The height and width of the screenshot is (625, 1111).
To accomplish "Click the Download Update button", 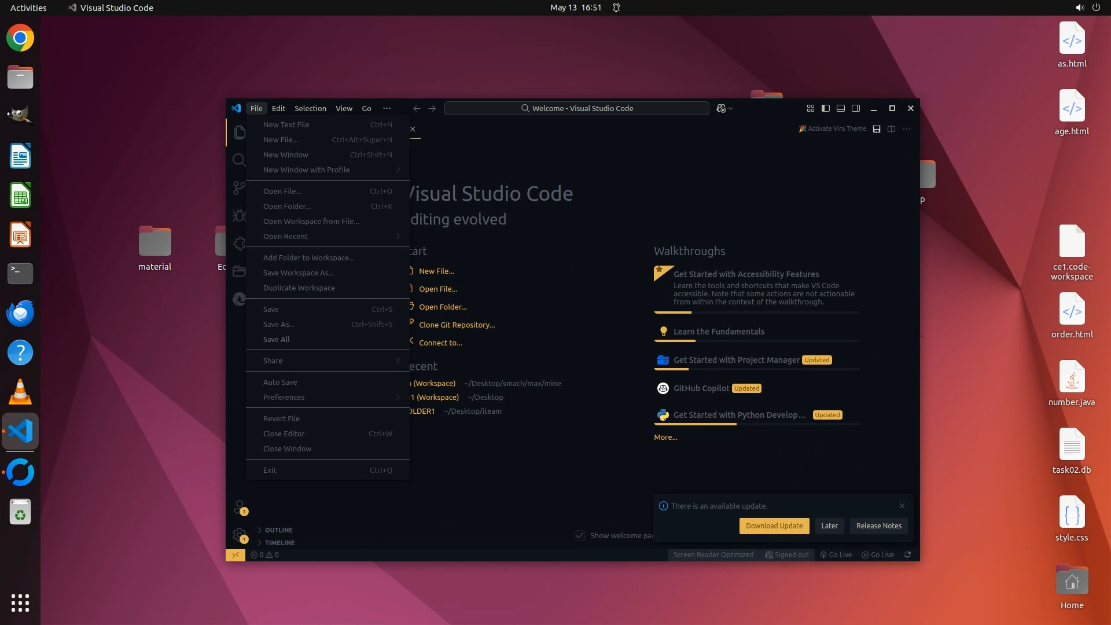I will click(x=774, y=525).
